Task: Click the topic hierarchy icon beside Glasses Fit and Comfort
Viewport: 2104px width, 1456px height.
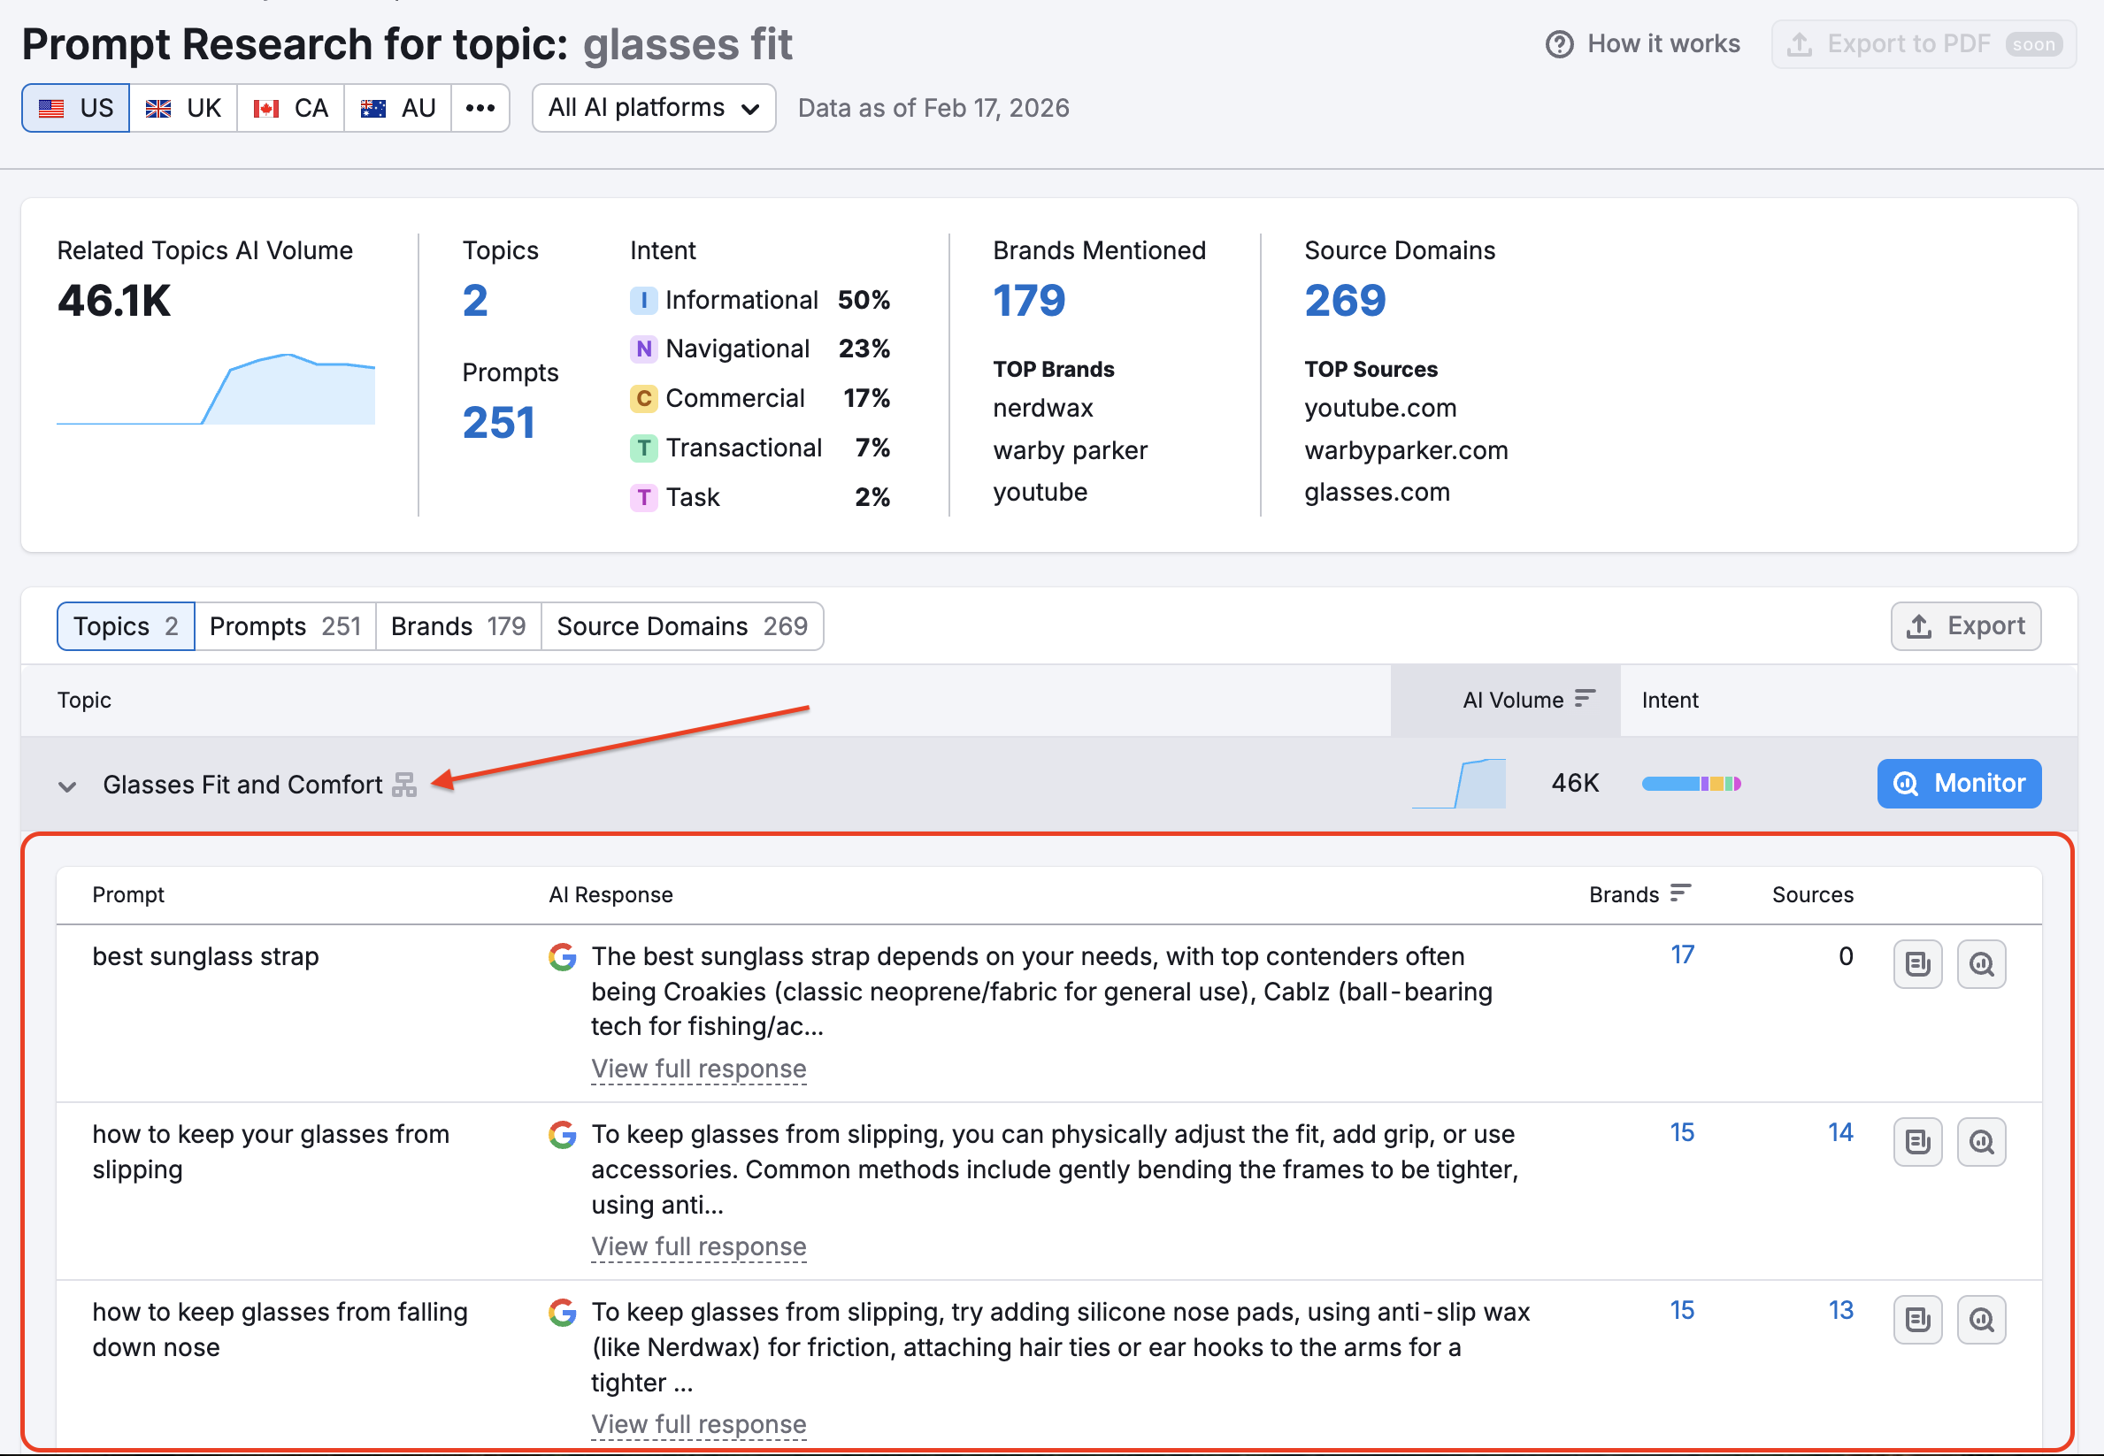Action: click(x=404, y=785)
